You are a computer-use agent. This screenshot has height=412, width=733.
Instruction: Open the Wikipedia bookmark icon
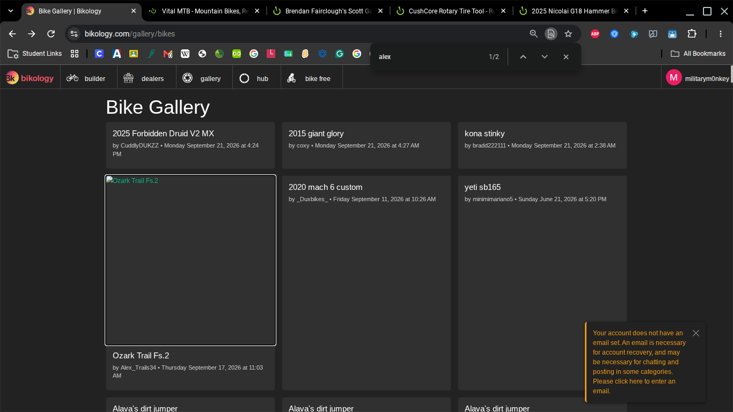click(x=185, y=54)
